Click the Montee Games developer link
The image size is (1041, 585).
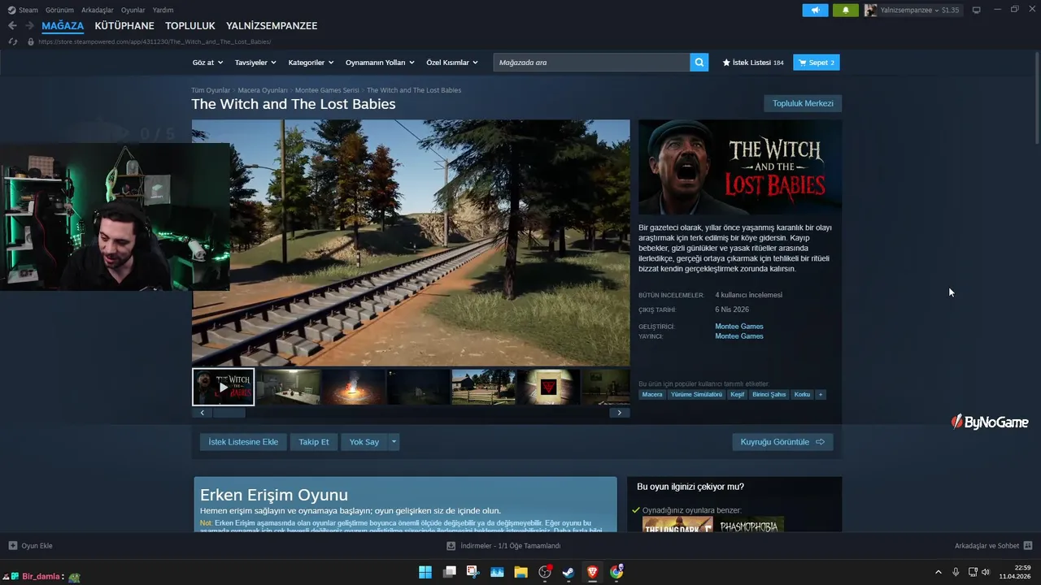(x=739, y=327)
